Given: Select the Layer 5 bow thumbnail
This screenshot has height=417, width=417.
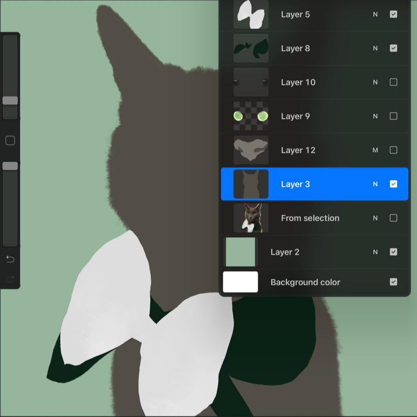Looking at the screenshot, I should click(251, 14).
